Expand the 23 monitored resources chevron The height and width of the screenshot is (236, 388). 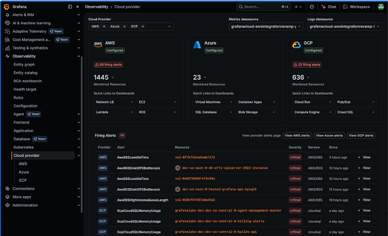click(205, 77)
